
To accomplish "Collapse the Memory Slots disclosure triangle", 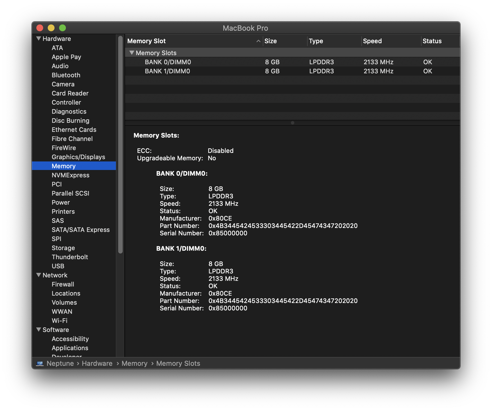I will pos(132,53).
